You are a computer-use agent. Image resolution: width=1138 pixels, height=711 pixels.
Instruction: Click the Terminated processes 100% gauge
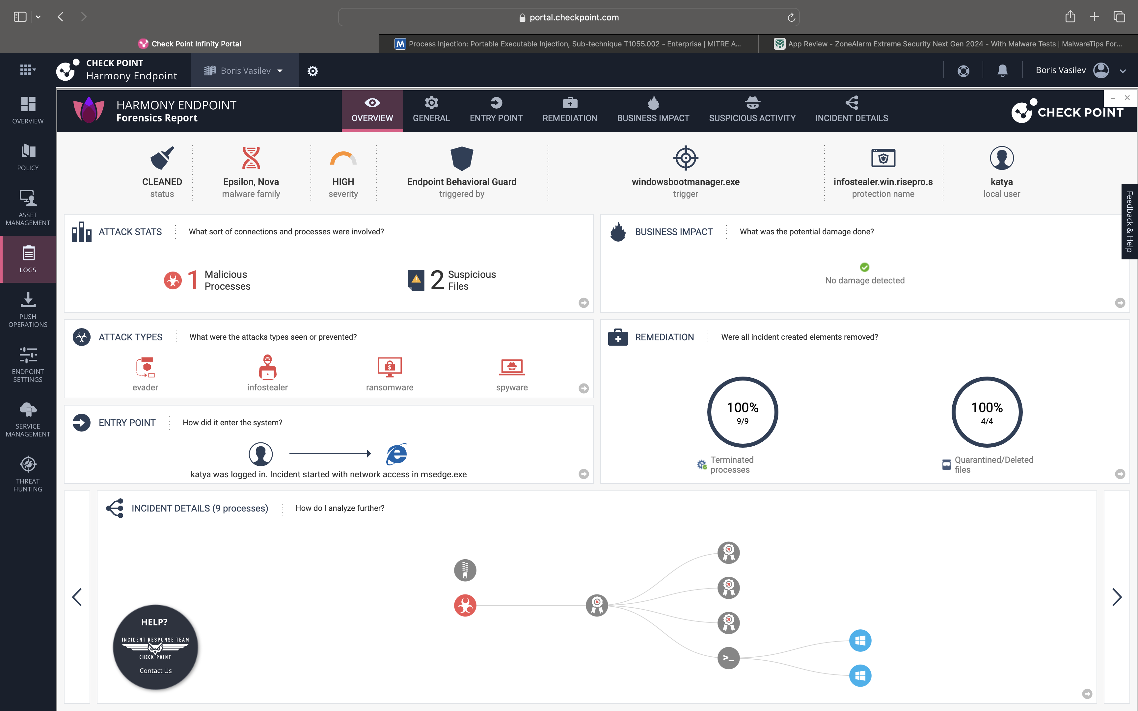pyautogui.click(x=743, y=412)
